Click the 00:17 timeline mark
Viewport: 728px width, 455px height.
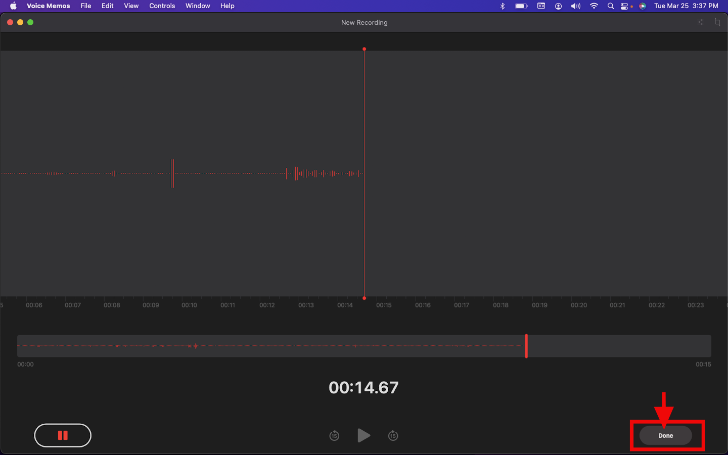click(462, 305)
